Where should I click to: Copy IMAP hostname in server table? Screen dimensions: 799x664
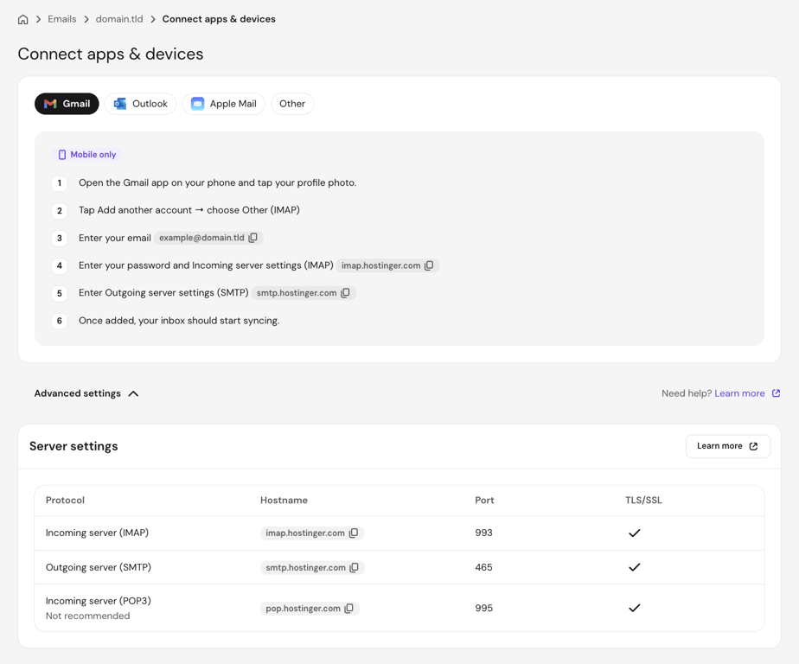(354, 533)
